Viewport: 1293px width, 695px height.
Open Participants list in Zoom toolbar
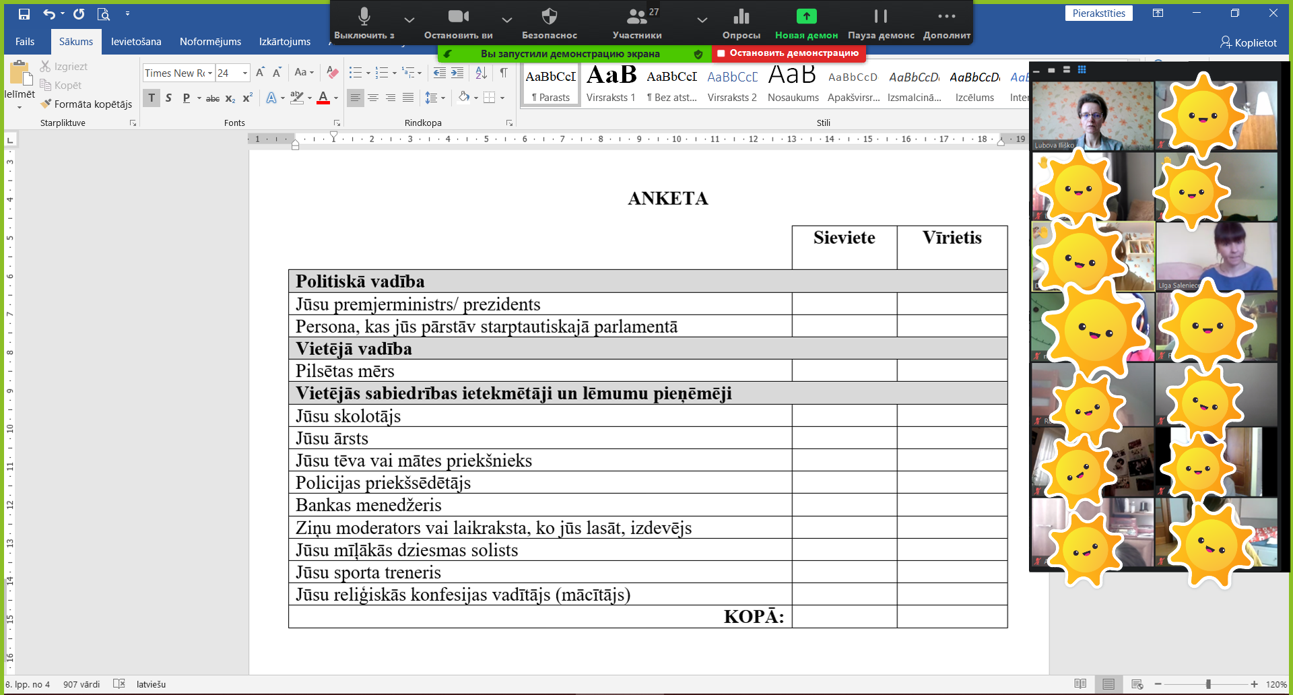(x=637, y=22)
